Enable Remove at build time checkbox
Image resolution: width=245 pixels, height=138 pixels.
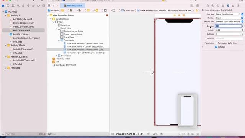(x=216, y=43)
